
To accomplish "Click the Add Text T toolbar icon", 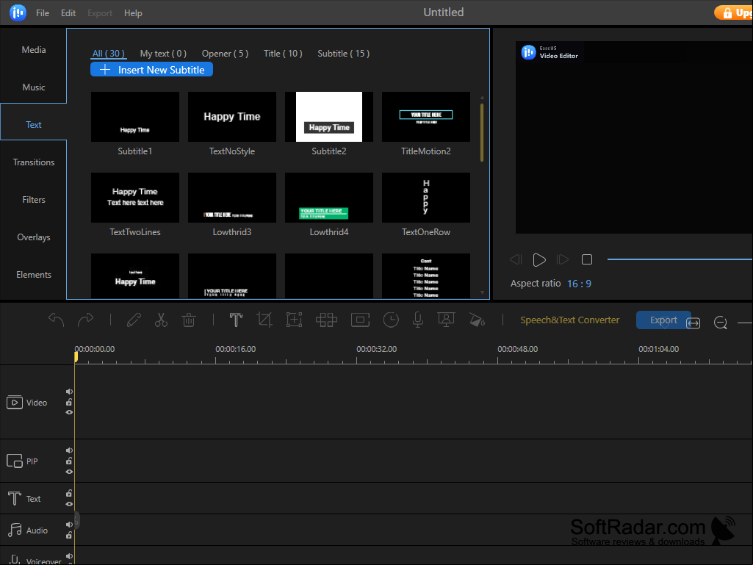I will [236, 320].
